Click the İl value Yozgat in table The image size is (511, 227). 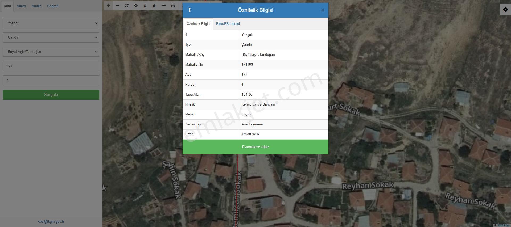pos(247,35)
